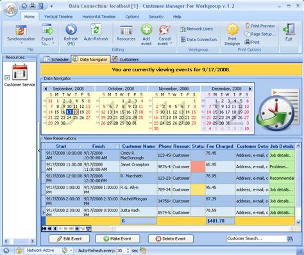Expand the Export To dropdown arrow

[53, 44]
